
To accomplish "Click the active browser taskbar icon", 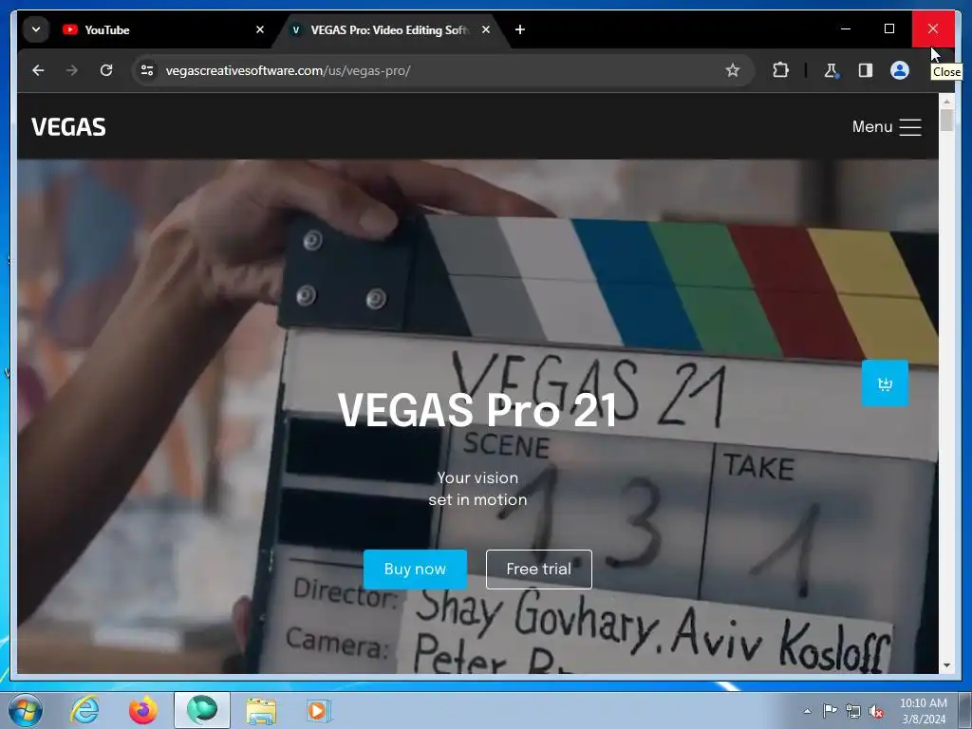I will (x=202, y=710).
